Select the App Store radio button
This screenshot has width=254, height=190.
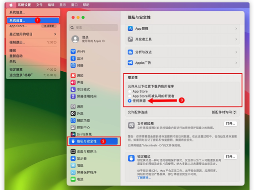129,92
